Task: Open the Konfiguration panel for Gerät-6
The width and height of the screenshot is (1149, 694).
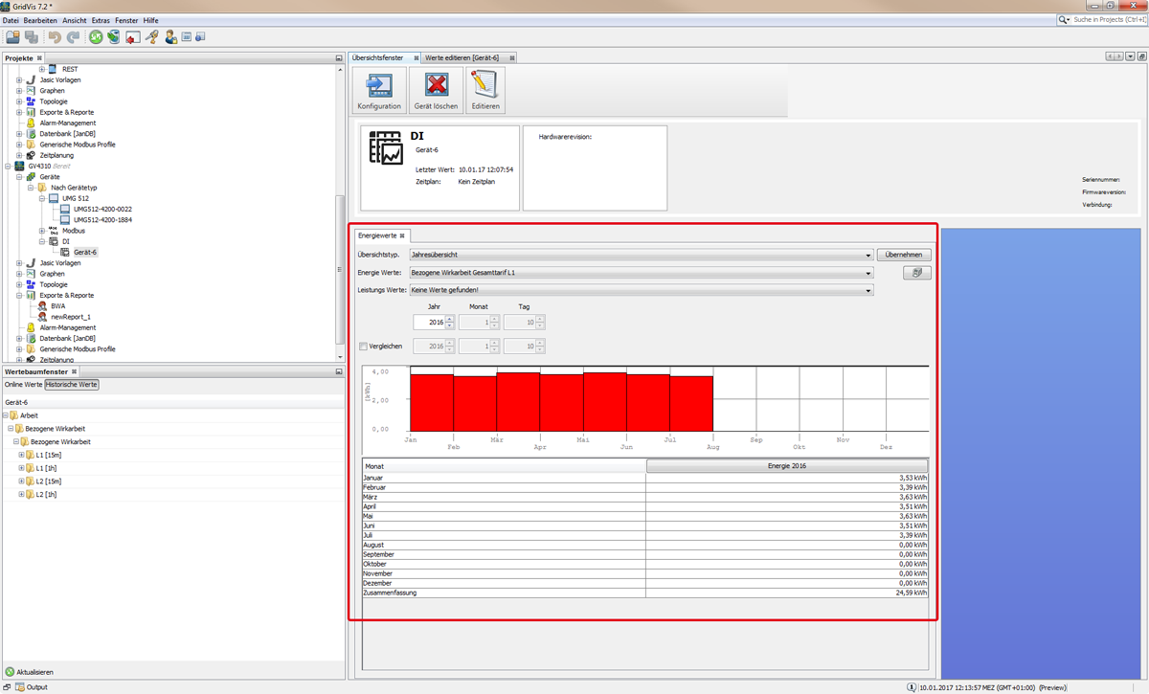Action: 379,88
